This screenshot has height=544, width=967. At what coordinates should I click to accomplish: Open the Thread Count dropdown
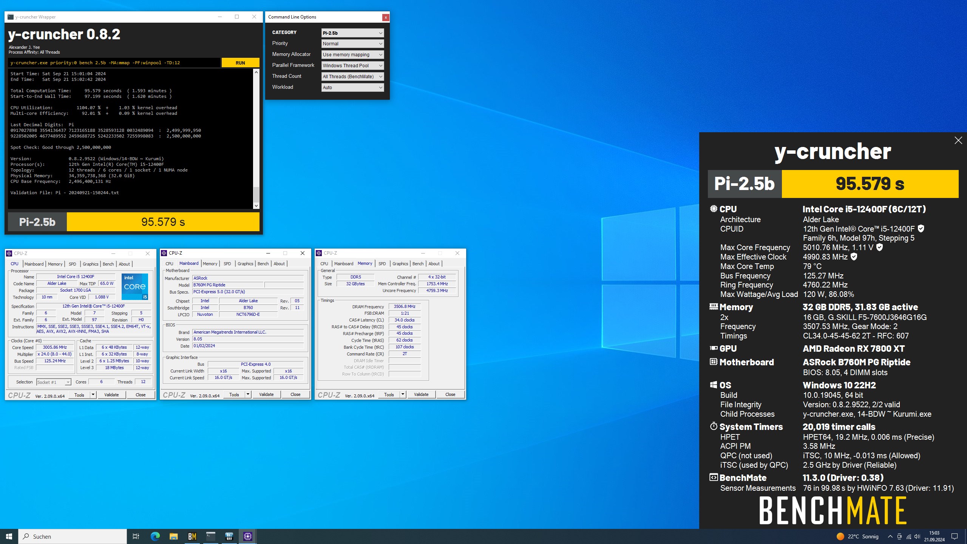352,77
